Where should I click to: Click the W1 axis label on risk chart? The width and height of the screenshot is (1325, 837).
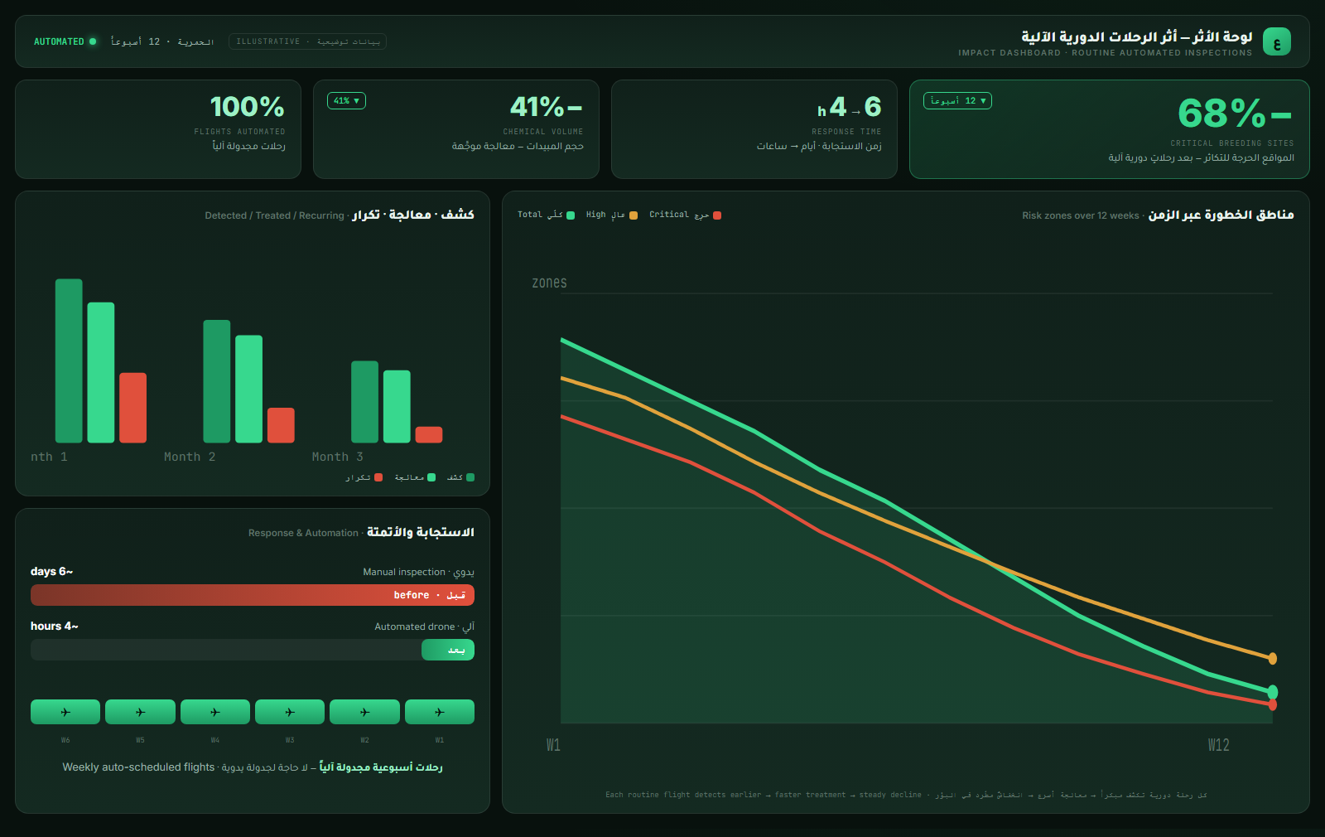553,745
